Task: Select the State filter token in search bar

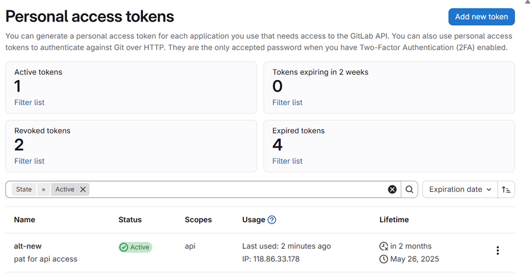Action: point(24,190)
